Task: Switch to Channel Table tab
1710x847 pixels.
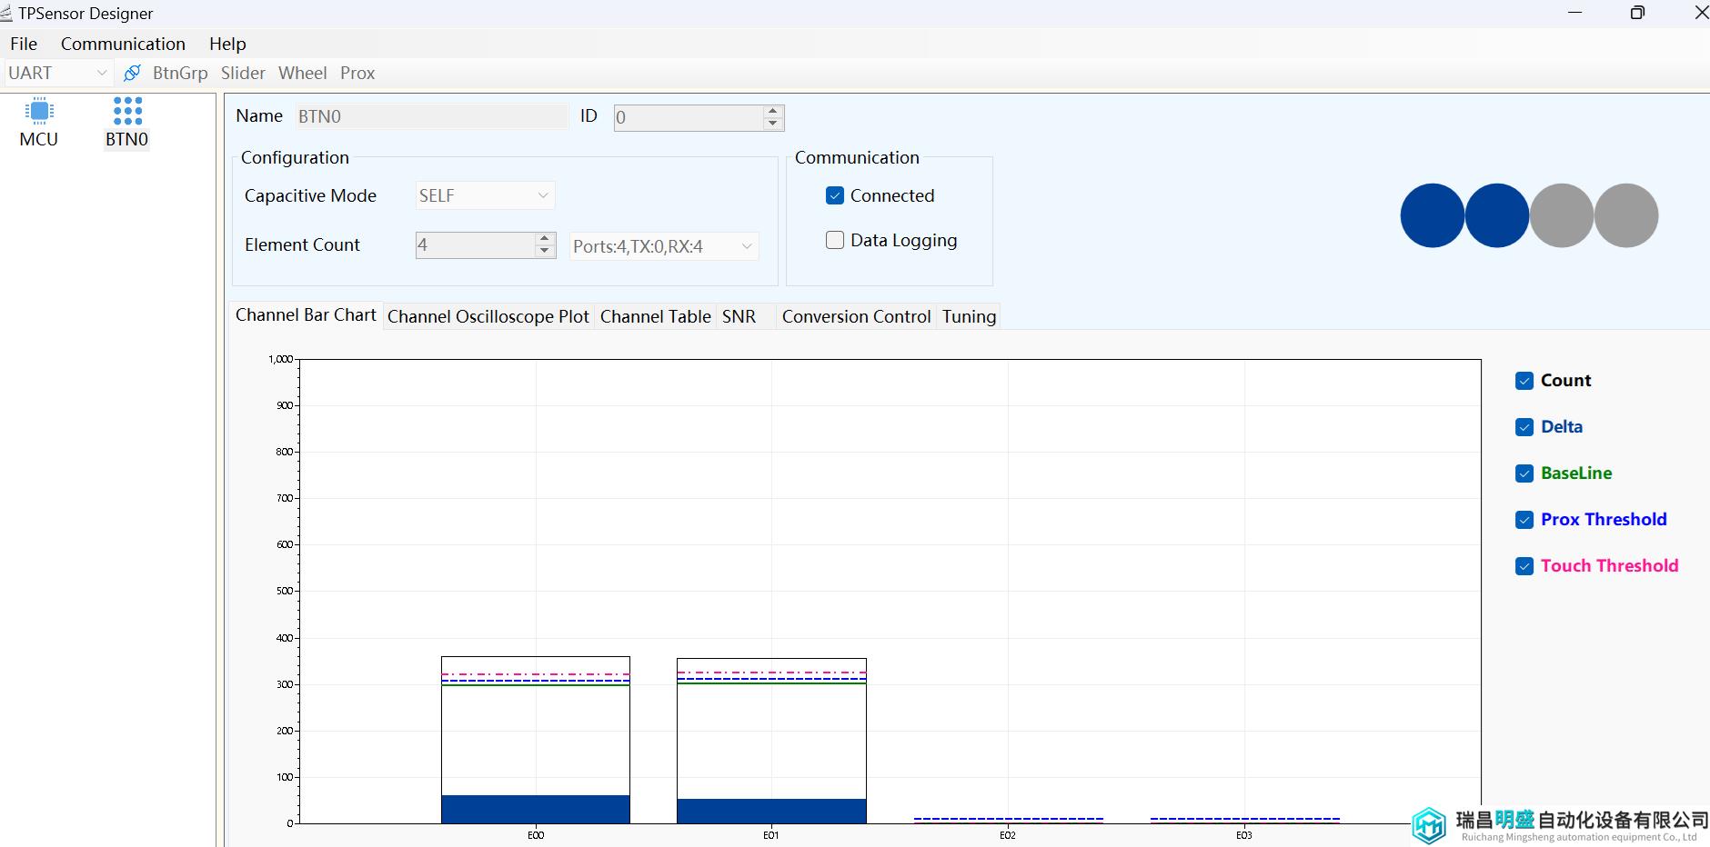Action: [x=656, y=316]
